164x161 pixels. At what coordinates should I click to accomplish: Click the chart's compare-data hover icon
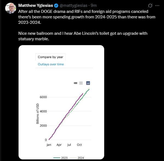81,83
